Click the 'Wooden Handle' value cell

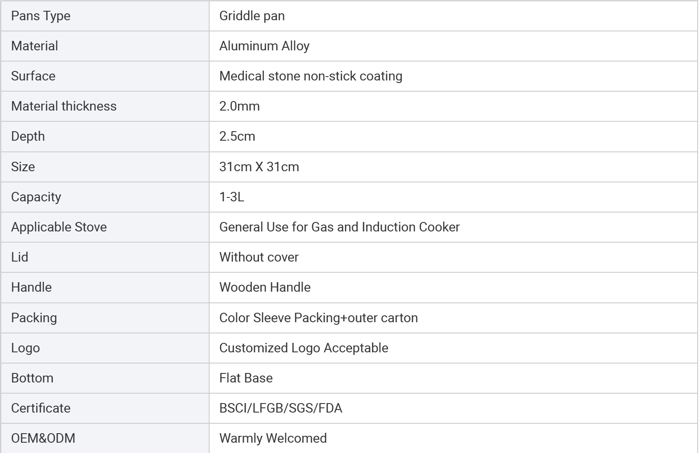point(453,287)
